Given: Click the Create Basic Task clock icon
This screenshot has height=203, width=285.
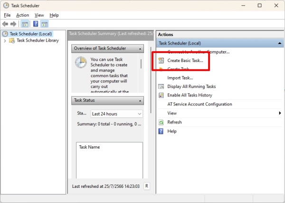Looking at the screenshot, I should (x=161, y=61).
